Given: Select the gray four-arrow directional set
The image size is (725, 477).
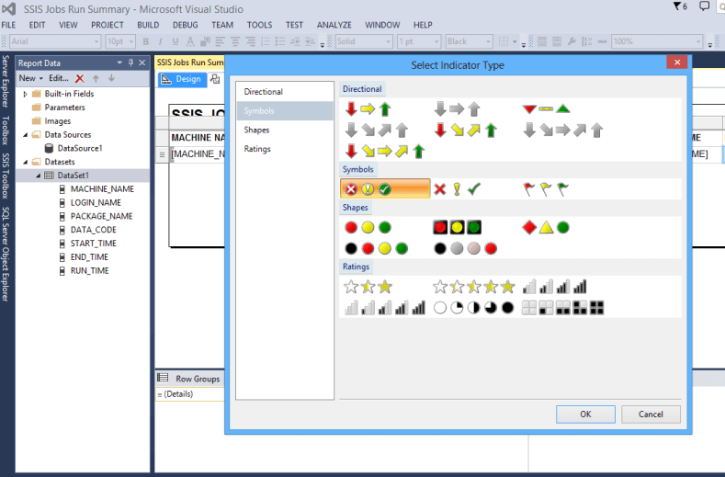Looking at the screenshot, I should click(377, 130).
